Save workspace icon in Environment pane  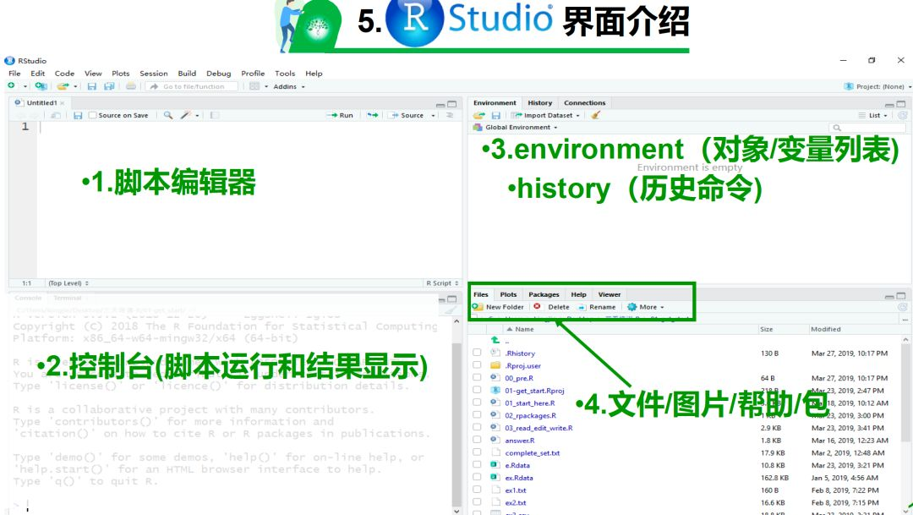[x=496, y=115]
